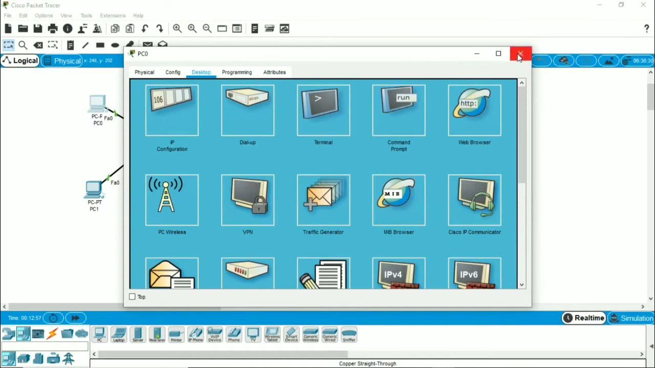Open Traffic Generator app

tap(323, 200)
